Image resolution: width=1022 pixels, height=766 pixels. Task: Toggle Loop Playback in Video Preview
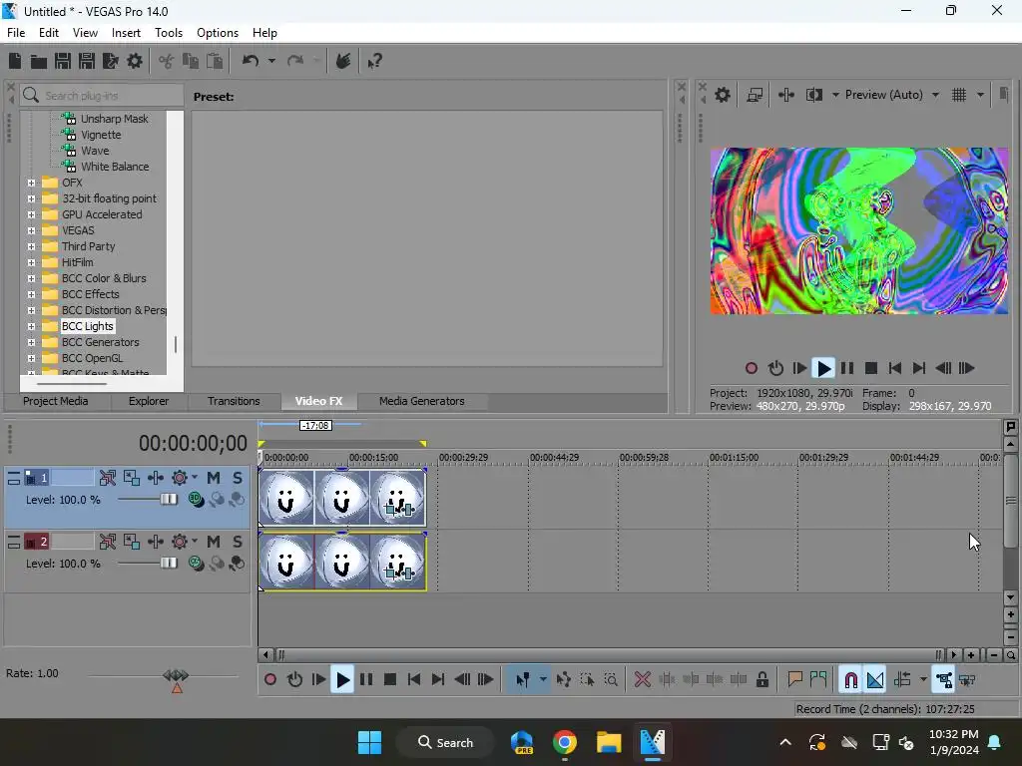pyautogui.click(x=775, y=369)
